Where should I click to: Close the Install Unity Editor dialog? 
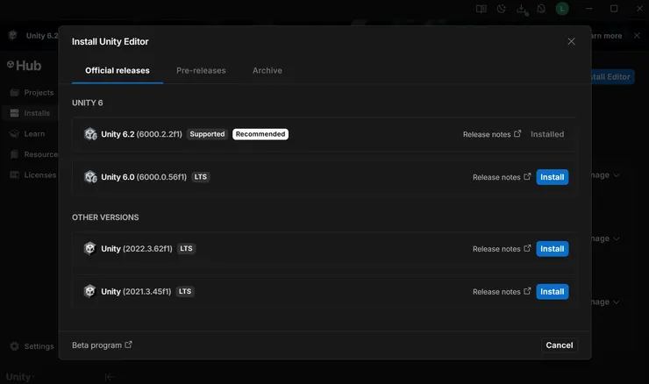[x=571, y=41]
